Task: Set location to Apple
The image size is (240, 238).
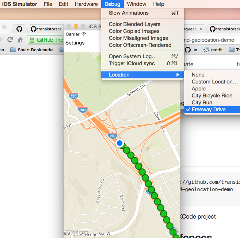Action: click(212, 89)
